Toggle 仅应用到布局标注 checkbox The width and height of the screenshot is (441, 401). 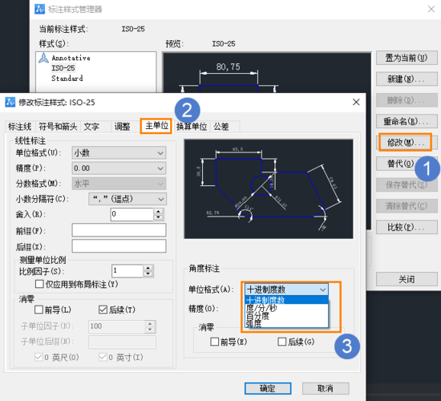[39, 284]
